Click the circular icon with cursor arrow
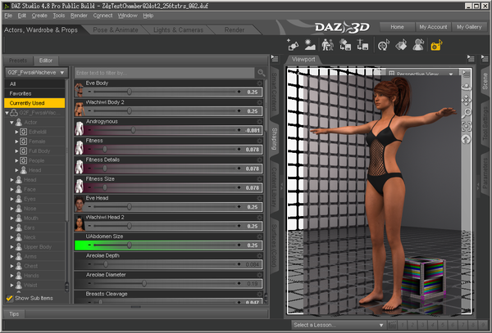The height and width of the screenshot is (333, 492). (x=384, y=45)
